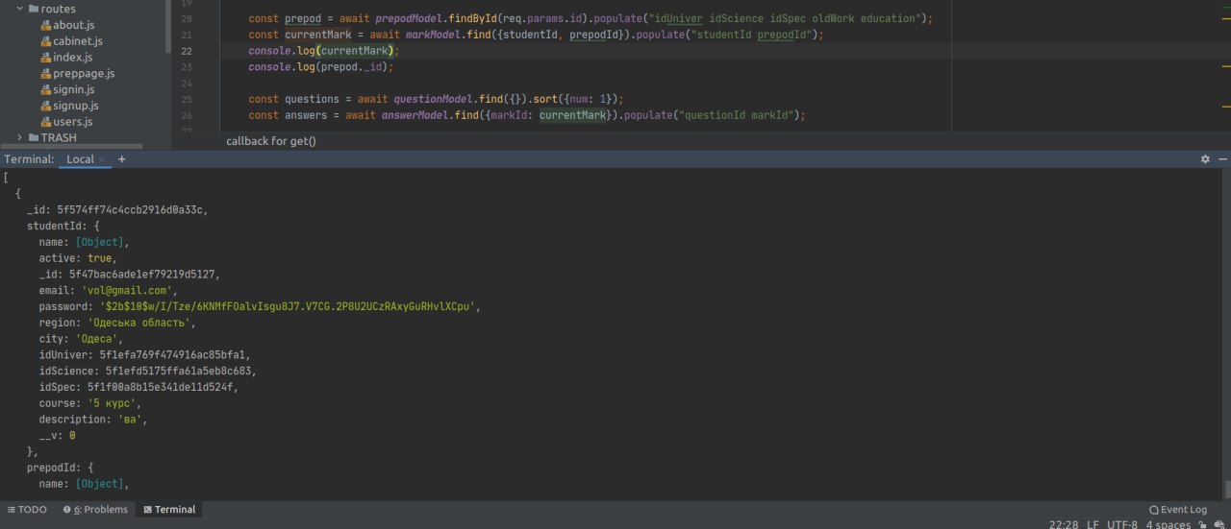
Task: Click line number 25 in gutter
Action: 186,99
